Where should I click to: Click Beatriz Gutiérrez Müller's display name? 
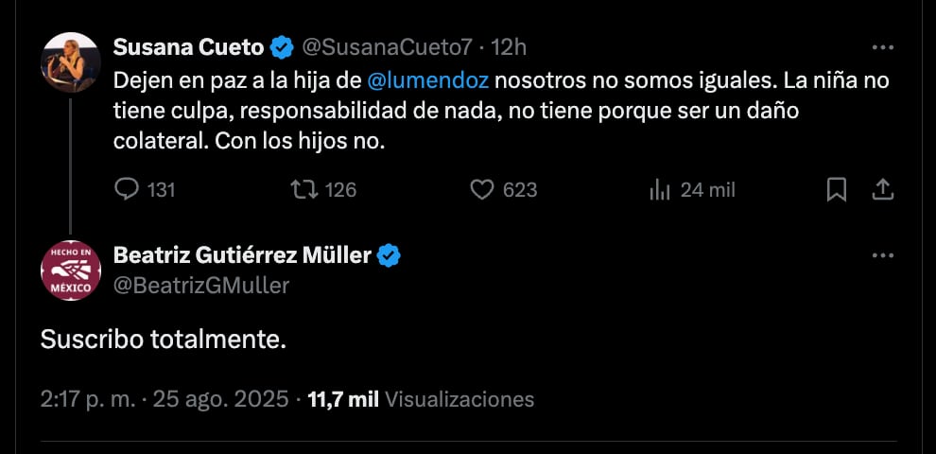tap(242, 254)
